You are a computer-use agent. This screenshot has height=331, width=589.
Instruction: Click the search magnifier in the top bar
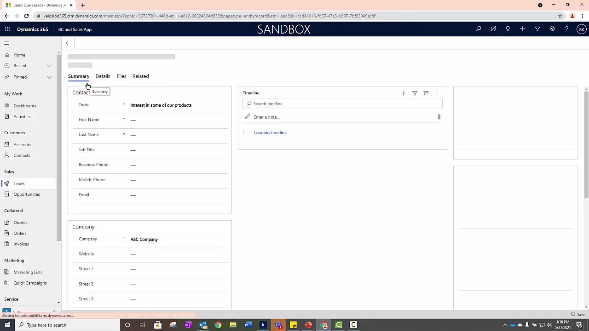click(479, 29)
